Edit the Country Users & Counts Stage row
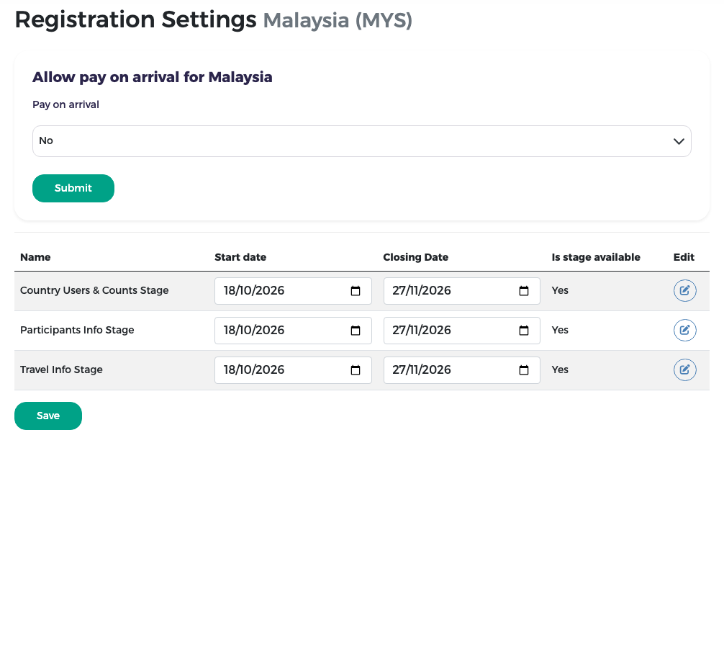The width and height of the screenshot is (724, 672). coord(684,291)
